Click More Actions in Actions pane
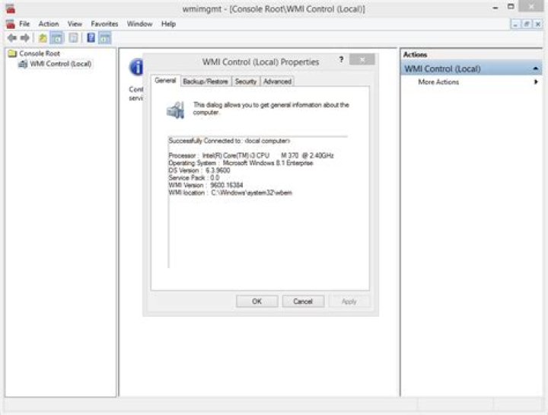 438,81
